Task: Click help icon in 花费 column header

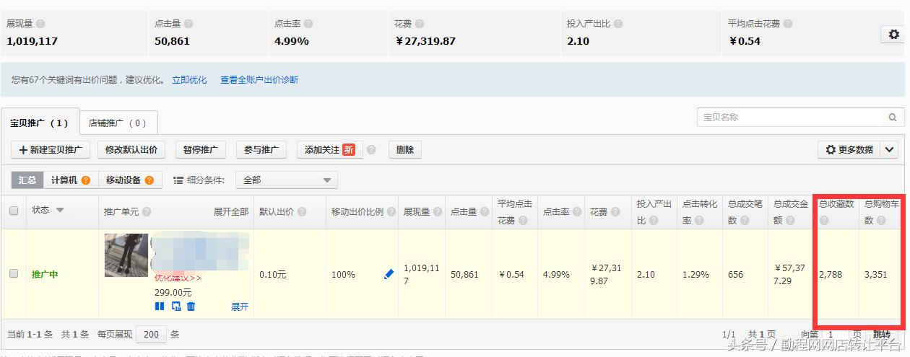Action: point(615,212)
